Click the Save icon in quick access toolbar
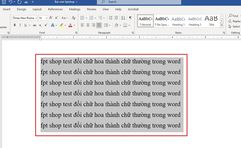This screenshot has width=241, height=148. pos(4,2)
